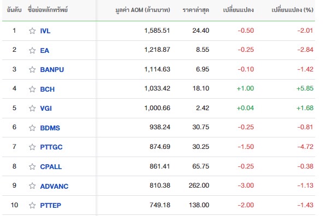Add CPALL to favorites with its star
The image size is (326, 216).
pyautogui.click(x=32, y=166)
